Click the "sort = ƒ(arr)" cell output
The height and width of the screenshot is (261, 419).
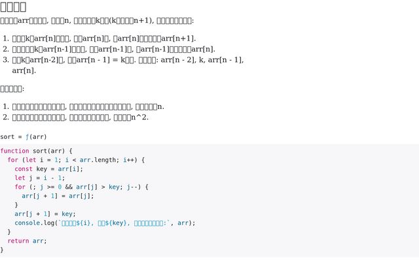pyautogui.click(x=24, y=136)
